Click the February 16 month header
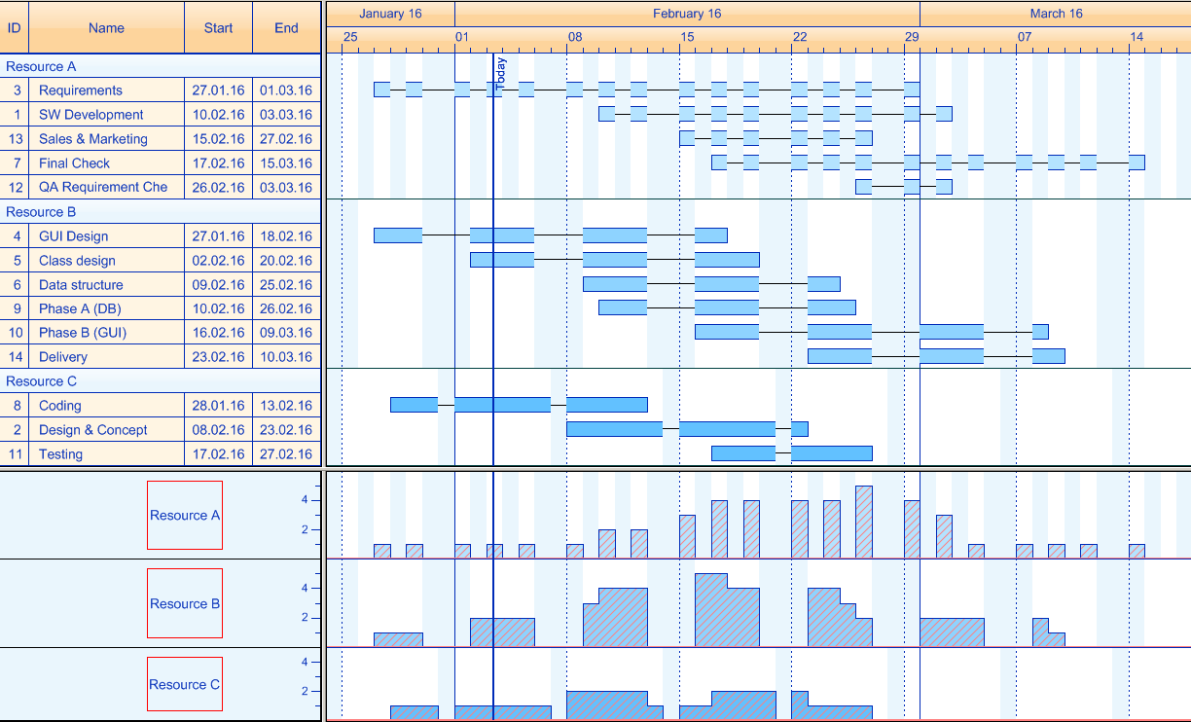 coord(687,14)
